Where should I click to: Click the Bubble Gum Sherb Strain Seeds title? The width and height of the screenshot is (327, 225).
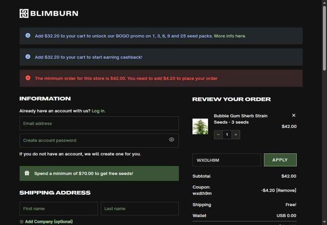point(241,119)
